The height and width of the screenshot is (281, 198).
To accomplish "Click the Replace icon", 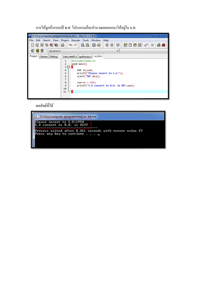I will [x=88, y=45].
